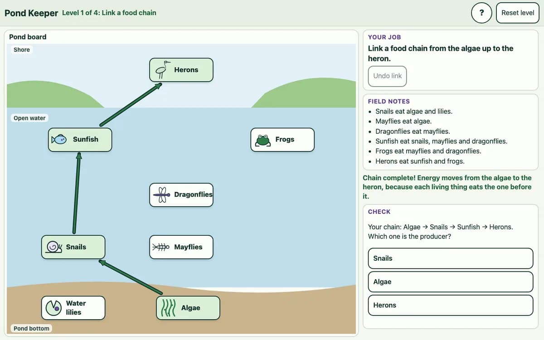Select the Herons label on the board
Screen dimensions: 544x340
[x=186, y=70]
